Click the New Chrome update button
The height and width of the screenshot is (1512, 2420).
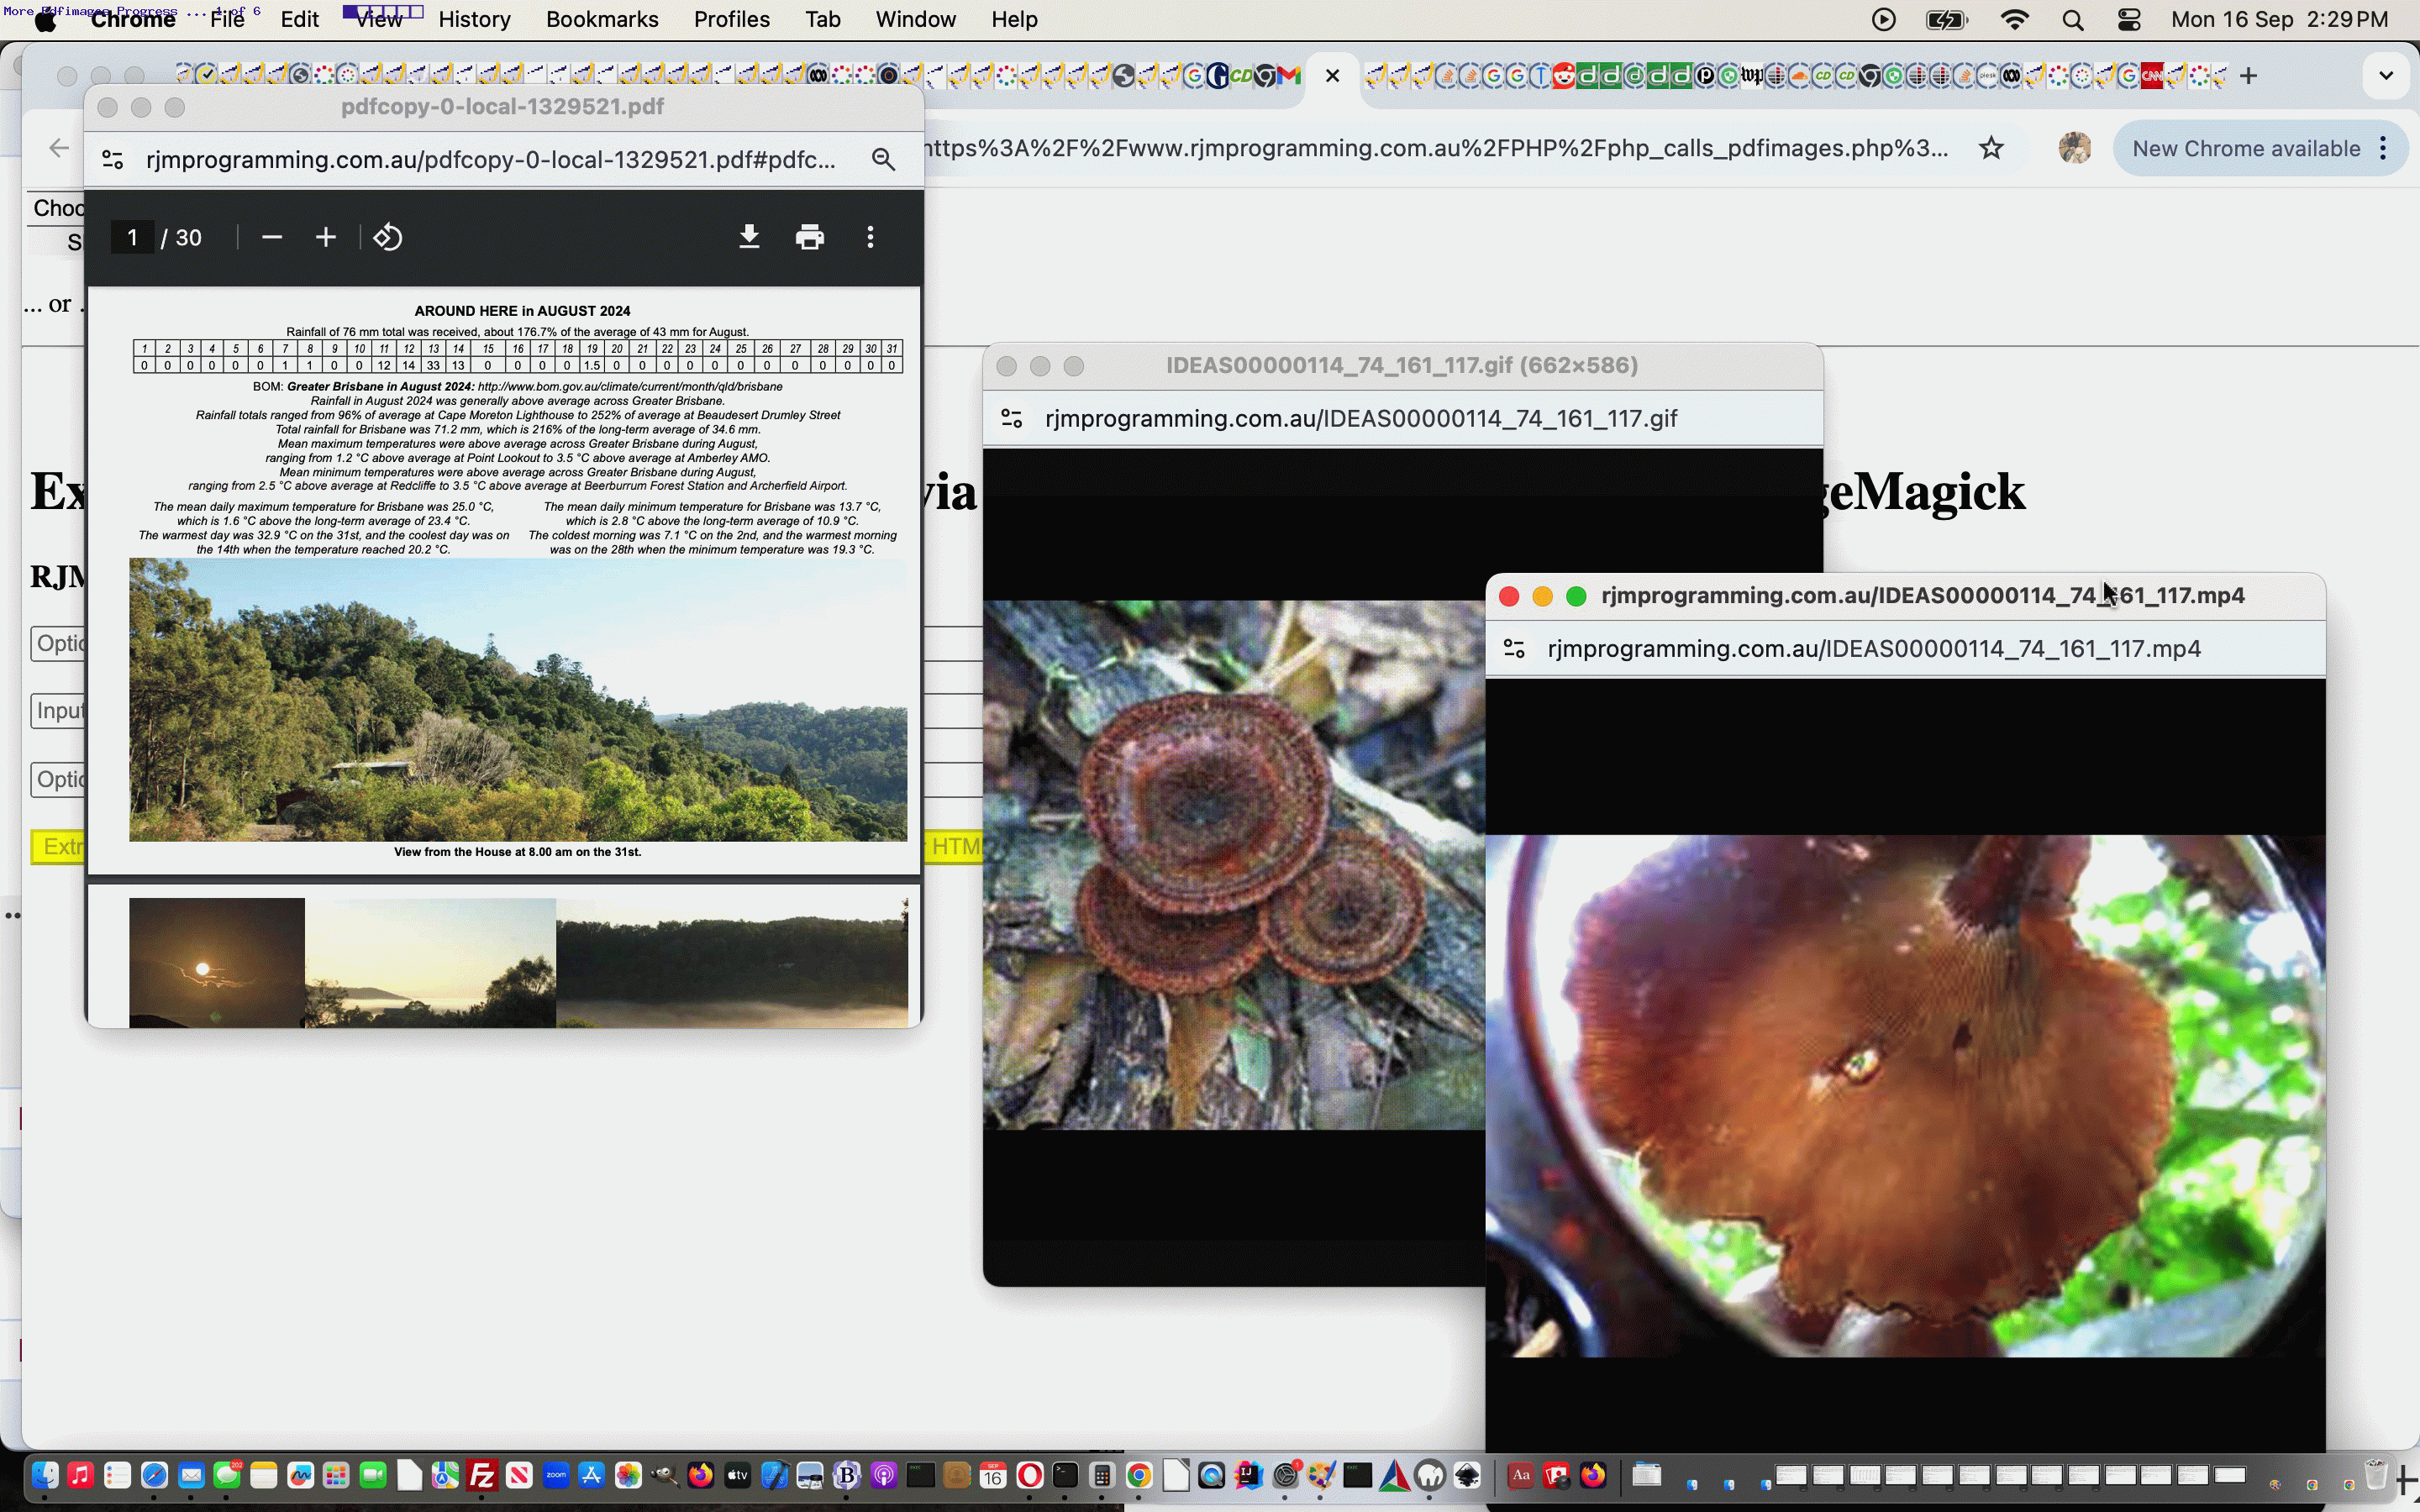click(2244, 146)
